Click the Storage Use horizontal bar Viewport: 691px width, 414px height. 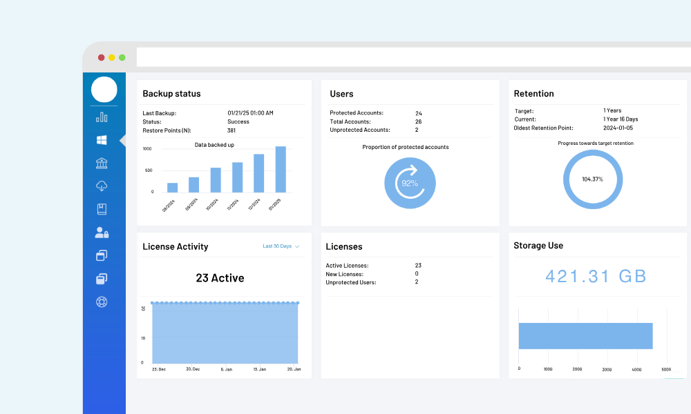point(585,336)
